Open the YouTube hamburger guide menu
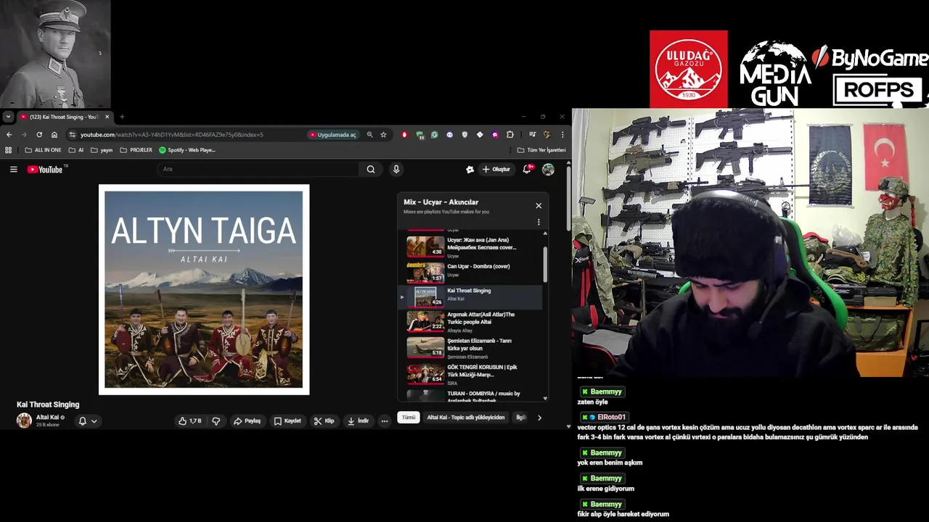 pyautogui.click(x=13, y=169)
